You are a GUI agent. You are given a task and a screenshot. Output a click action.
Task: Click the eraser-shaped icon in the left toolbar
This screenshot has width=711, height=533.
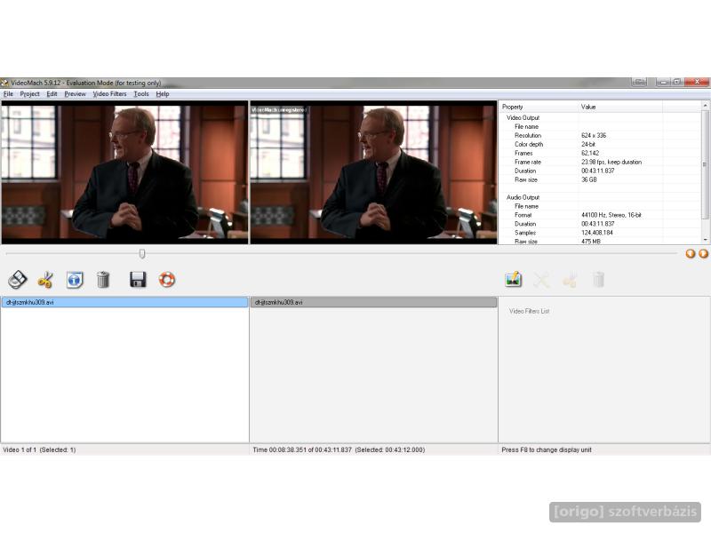tap(17, 280)
